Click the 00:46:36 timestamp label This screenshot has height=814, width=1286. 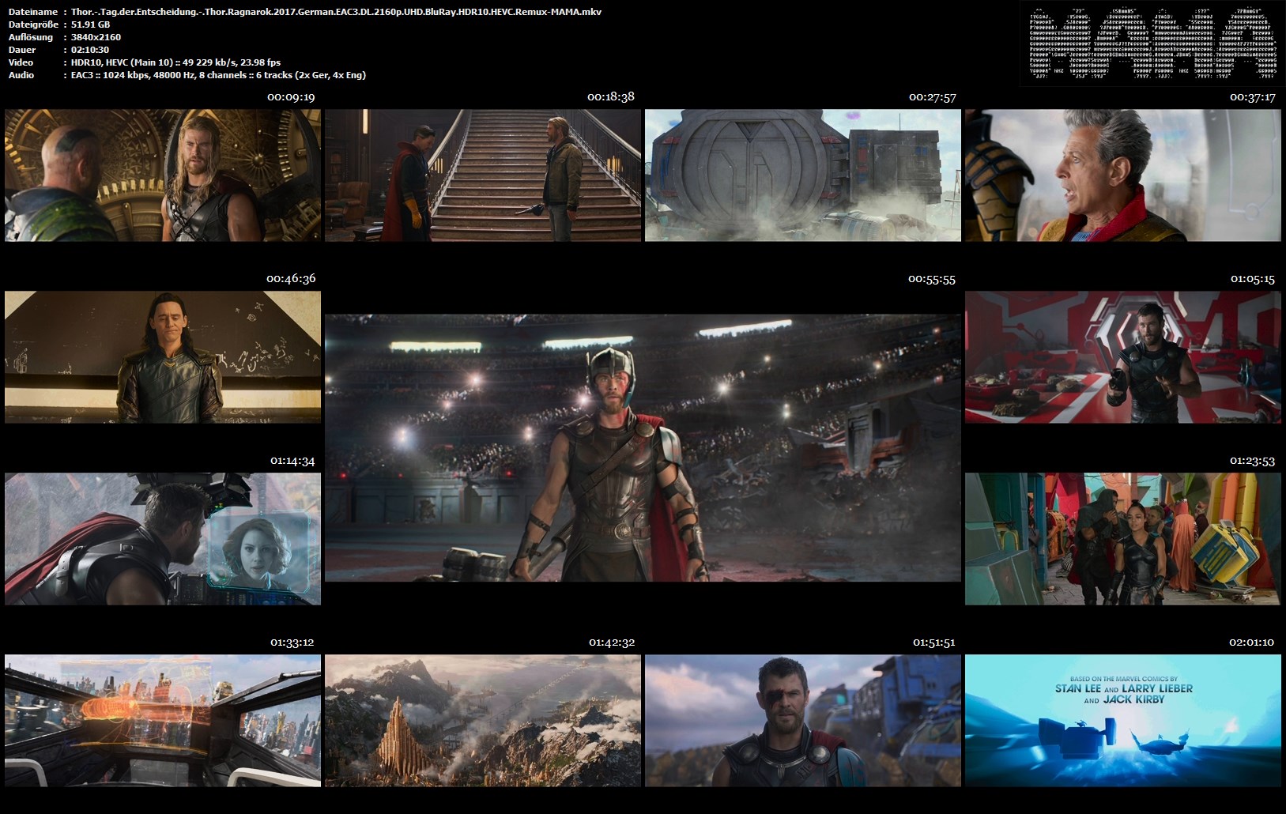[291, 279]
